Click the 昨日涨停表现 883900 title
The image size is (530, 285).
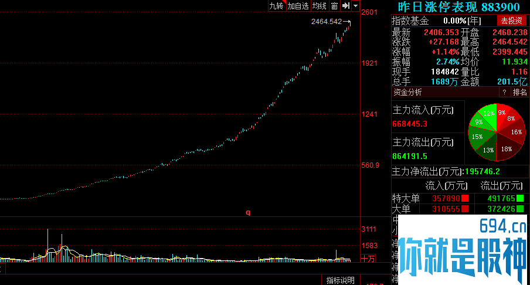click(x=458, y=7)
